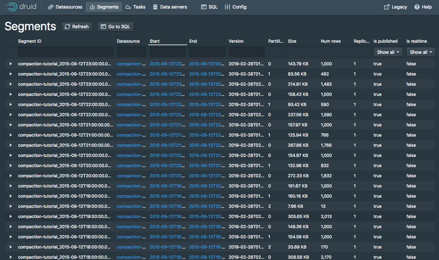Click the Druid logo icon
This screenshot has width=439, height=260.
click(12, 7)
